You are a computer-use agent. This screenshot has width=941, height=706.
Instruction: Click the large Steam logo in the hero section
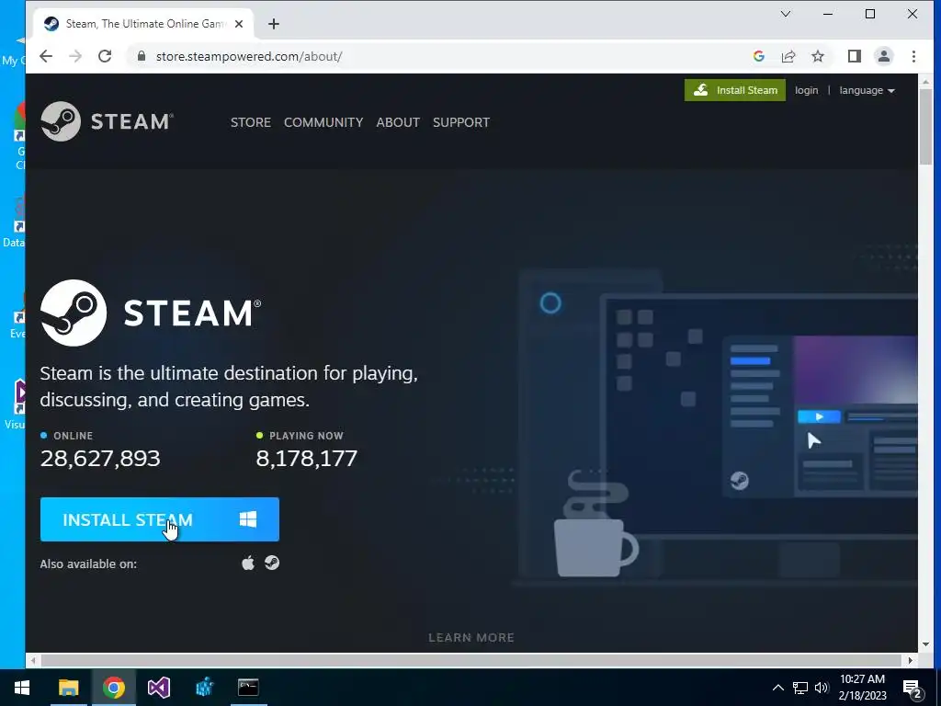pos(151,313)
